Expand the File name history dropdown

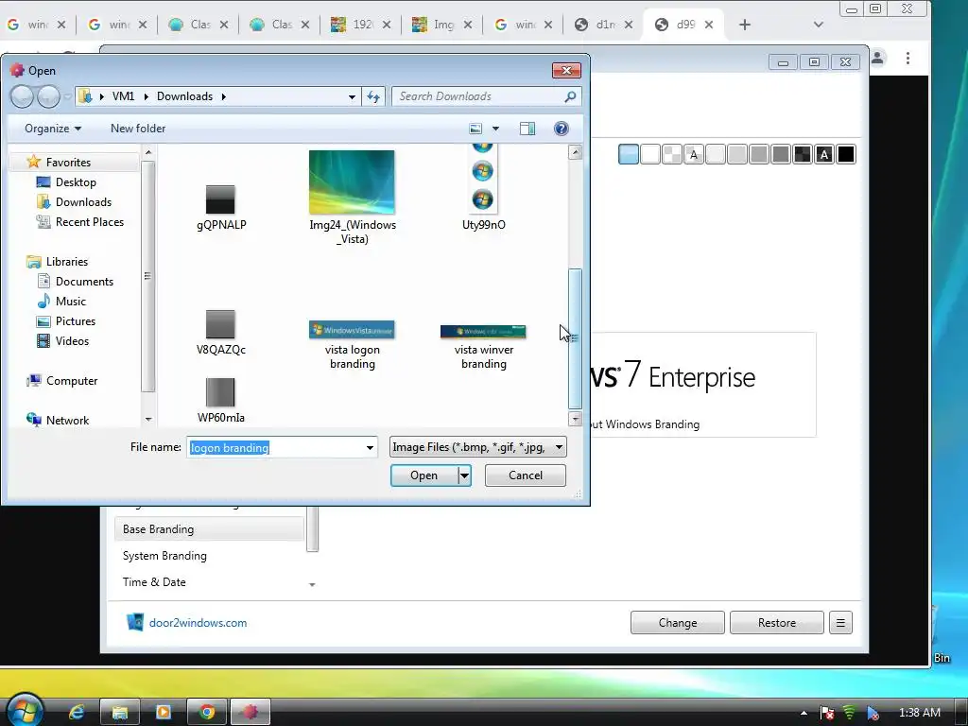370,447
